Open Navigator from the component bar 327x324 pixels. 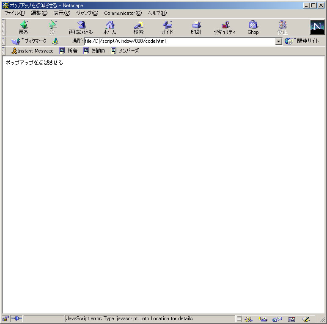pos(248,319)
